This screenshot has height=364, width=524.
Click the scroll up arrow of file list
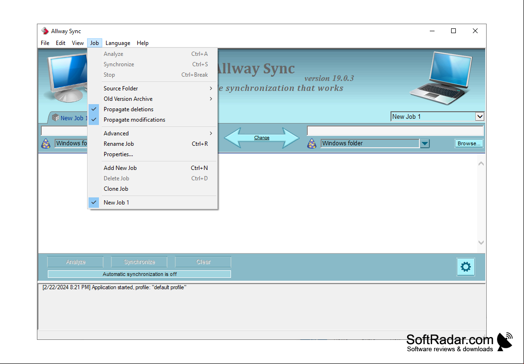pos(481,164)
